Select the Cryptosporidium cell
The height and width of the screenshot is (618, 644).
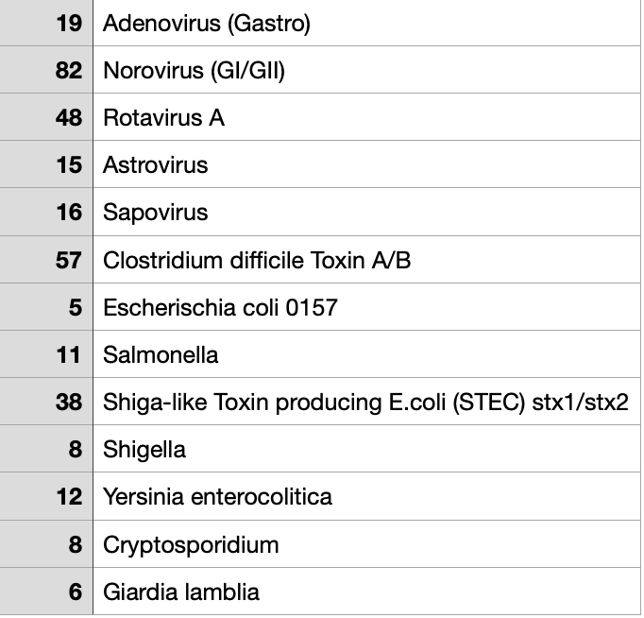tap(366, 544)
